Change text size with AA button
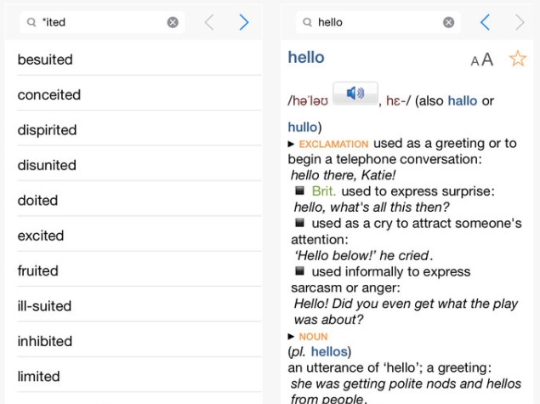The height and width of the screenshot is (404, 540). tap(481, 60)
